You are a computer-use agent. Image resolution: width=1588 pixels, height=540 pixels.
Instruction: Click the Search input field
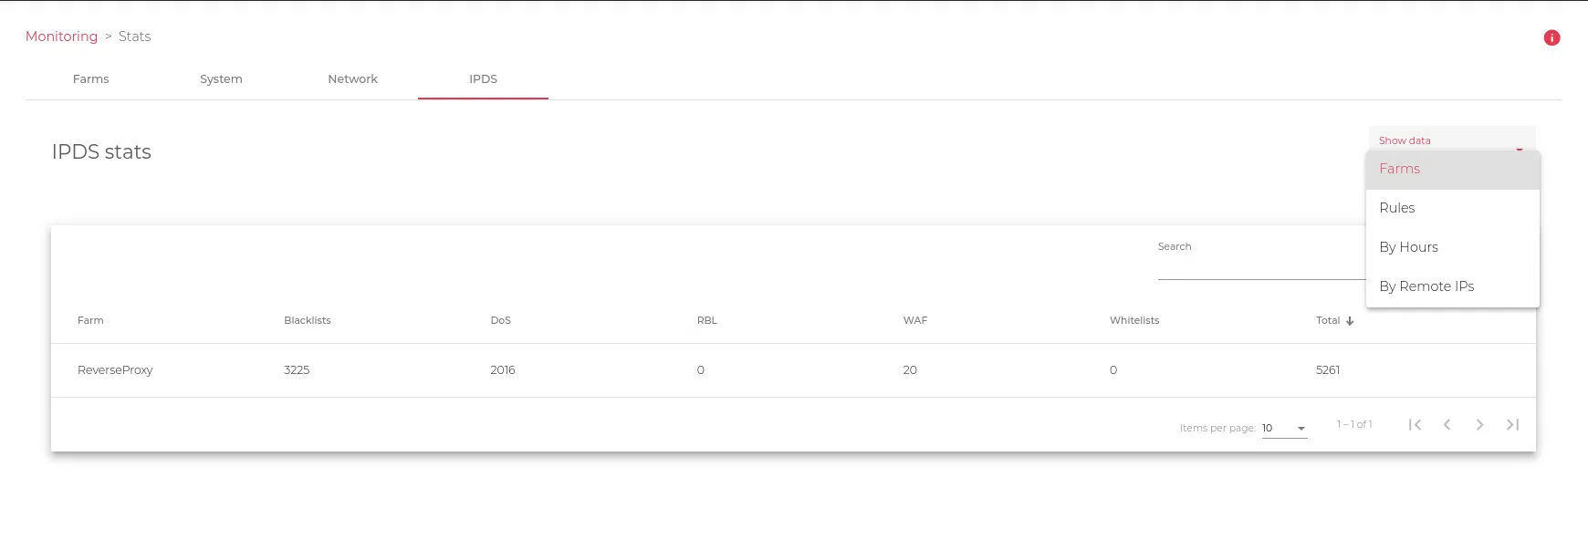[x=1259, y=266]
